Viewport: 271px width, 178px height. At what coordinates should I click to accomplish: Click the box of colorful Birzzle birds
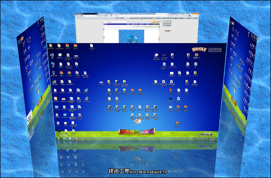(x=136, y=131)
